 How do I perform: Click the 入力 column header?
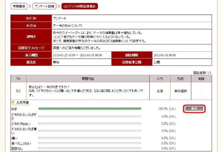159,78
